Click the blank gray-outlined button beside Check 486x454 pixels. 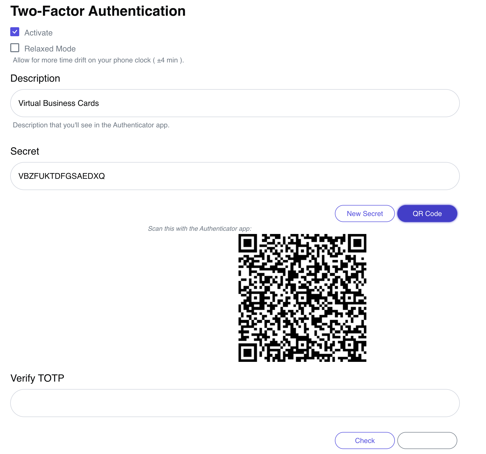427,441
